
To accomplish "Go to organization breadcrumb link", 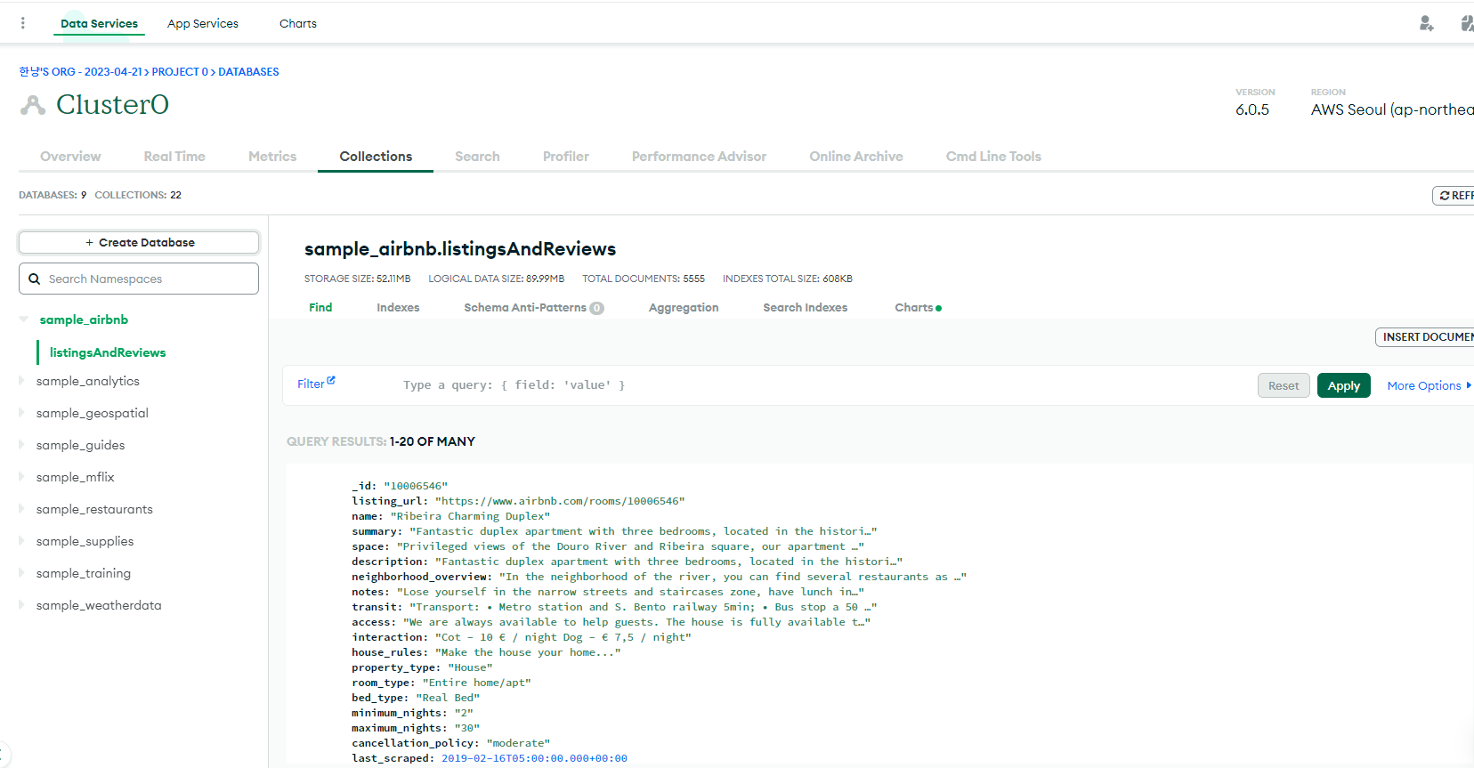I will tap(81, 72).
